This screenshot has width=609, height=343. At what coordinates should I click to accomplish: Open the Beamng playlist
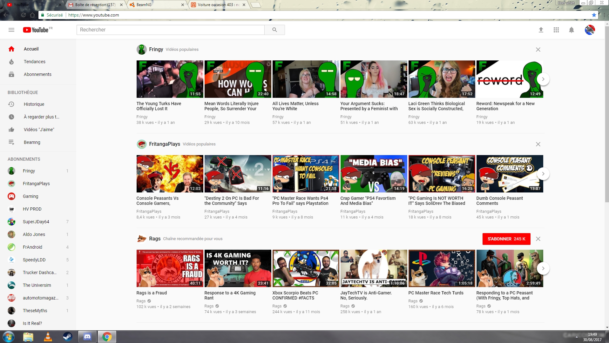[38, 142]
